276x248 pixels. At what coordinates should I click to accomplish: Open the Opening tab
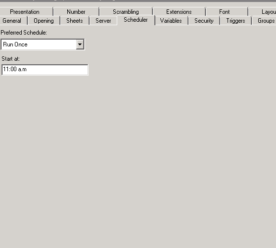coord(44,21)
